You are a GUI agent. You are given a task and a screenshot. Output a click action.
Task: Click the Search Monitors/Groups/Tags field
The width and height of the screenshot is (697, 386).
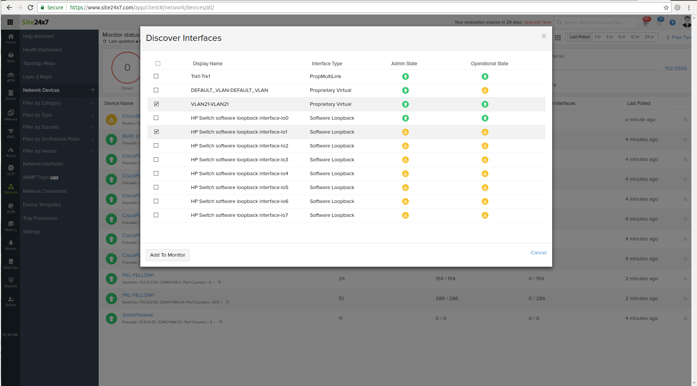coord(596,23)
